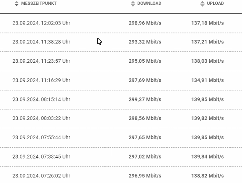Click the 134,91 Mbit/s upload value

click(208, 80)
